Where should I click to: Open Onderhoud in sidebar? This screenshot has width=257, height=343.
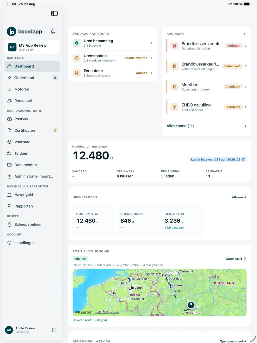(32, 78)
